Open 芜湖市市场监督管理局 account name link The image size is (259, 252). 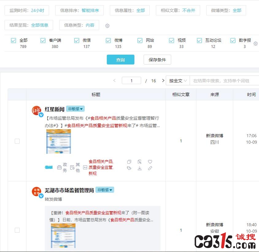tap(69, 190)
